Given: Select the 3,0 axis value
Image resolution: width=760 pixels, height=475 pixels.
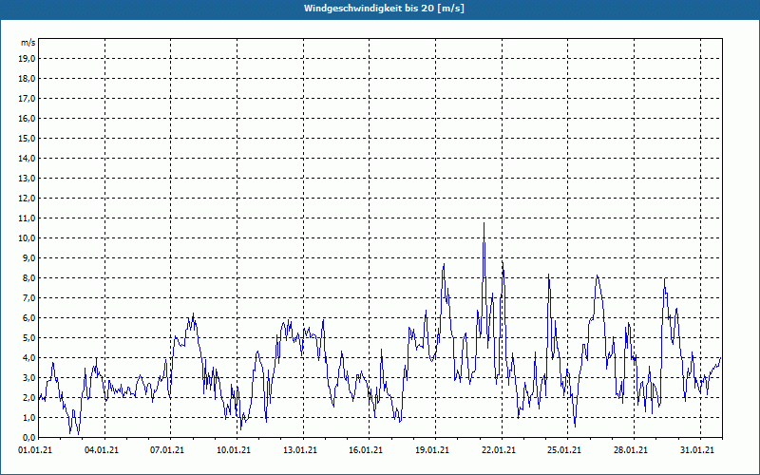Looking at the screenshot, I should [28, 377].
